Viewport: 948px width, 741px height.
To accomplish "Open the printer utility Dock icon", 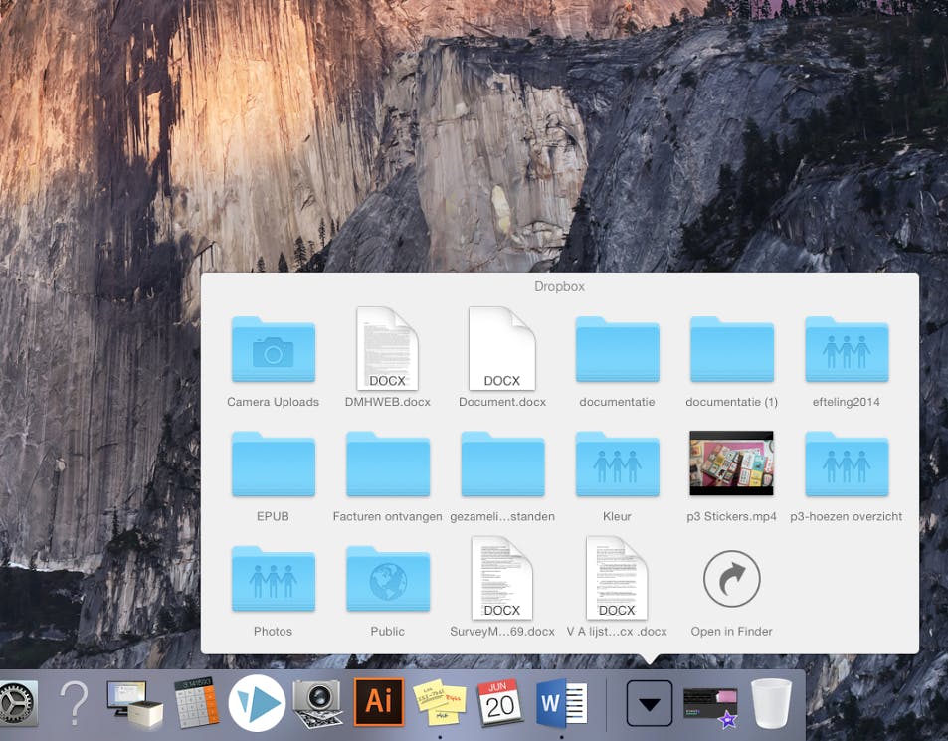I will [x=134, y=703].
